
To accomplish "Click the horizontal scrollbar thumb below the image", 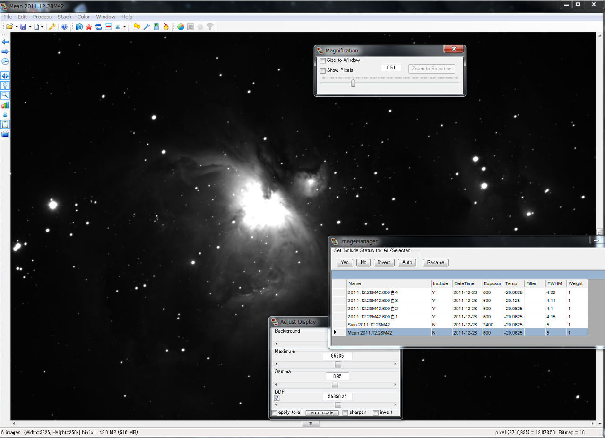I will pyautogui.click(x=311, y=424).
